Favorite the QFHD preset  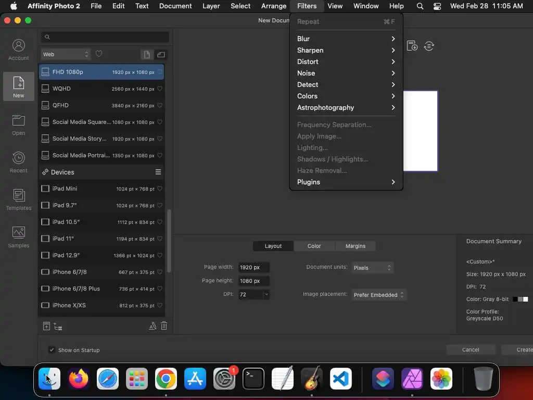point(160,105)
